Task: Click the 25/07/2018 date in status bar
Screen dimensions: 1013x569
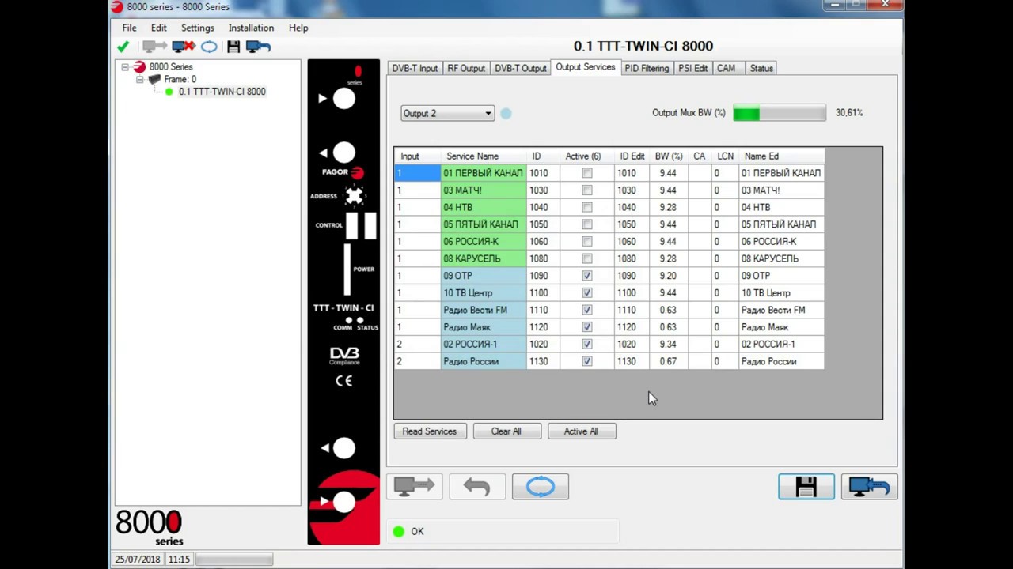Action: click(x=138, y=560)
